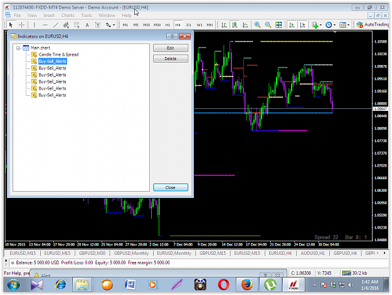Zoom in on the chart

(257, 24)
